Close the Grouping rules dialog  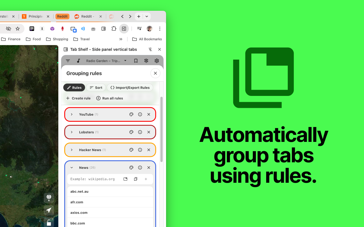[155, 73]
